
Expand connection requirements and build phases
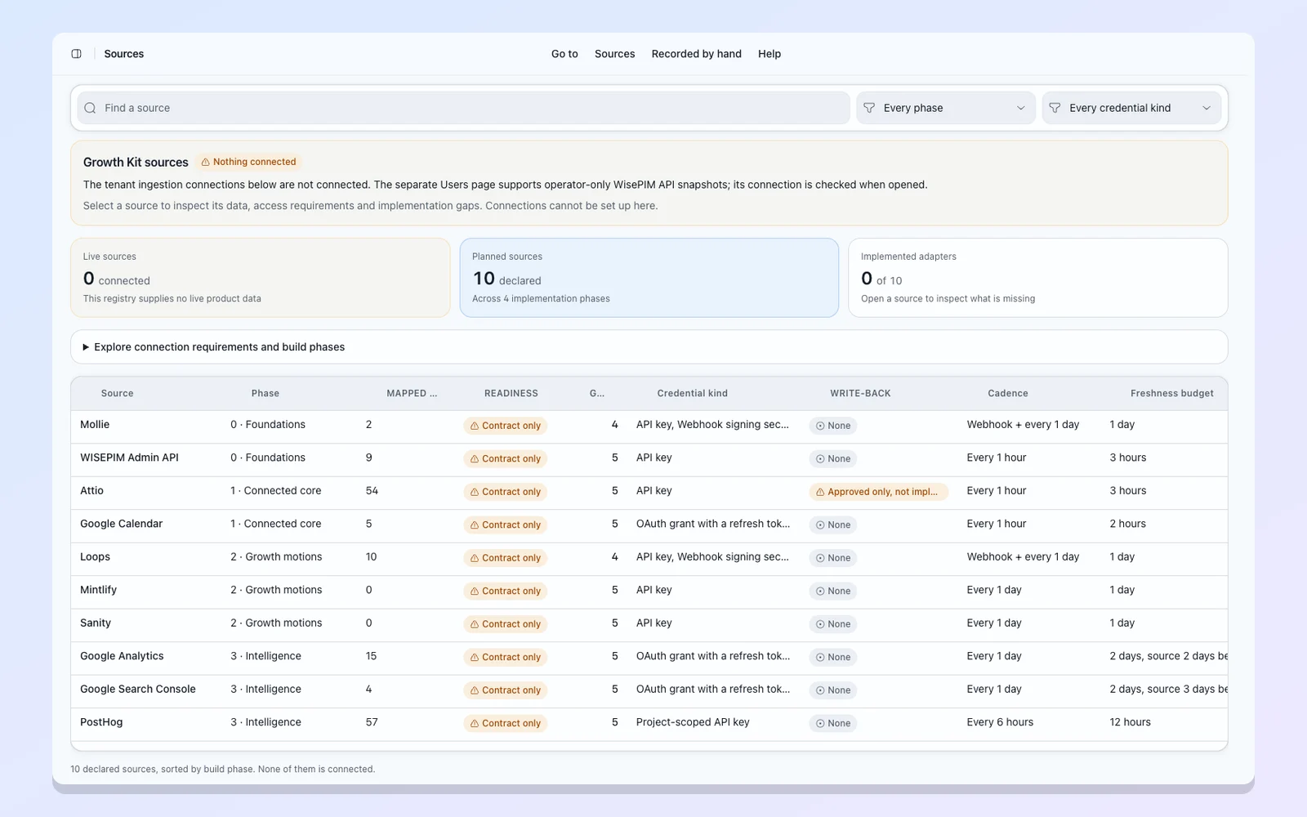click(649, 347)
